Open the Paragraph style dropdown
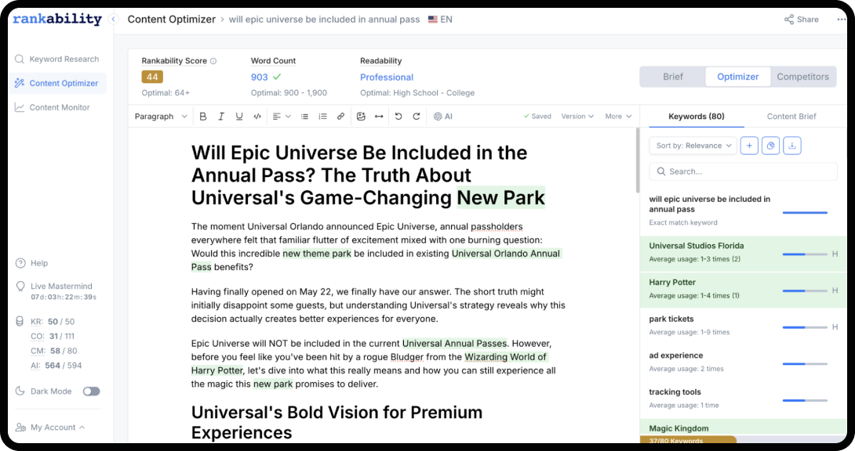This screenshot has height=451, width=855. pos(161,117)
